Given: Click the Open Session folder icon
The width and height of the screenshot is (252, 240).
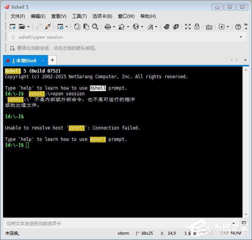Looking at the screenshot, I should pyautogui.click(x=22, y=27).
